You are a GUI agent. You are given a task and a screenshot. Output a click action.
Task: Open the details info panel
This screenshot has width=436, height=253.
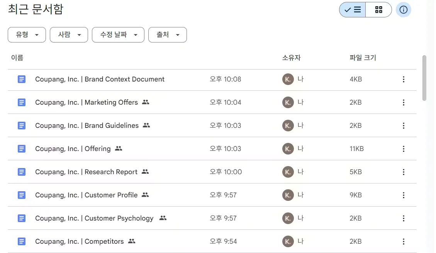tap(403, 10)
